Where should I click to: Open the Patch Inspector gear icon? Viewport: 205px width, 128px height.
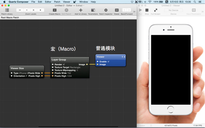pos(106,10)
